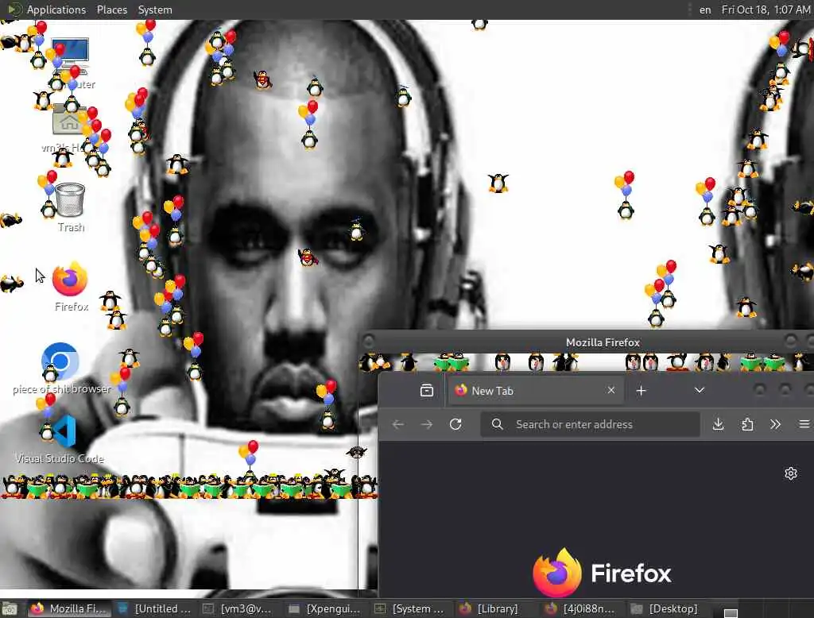This screenshot has width=814, height=618.
Task: Open the Places menu
Action: [x=111, y=10]
